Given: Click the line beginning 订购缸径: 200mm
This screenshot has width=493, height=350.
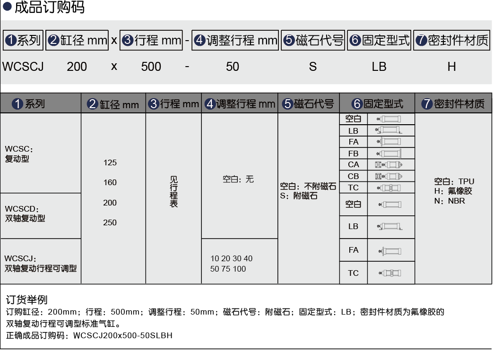Looking at the screenshot, I should point(225,312).
